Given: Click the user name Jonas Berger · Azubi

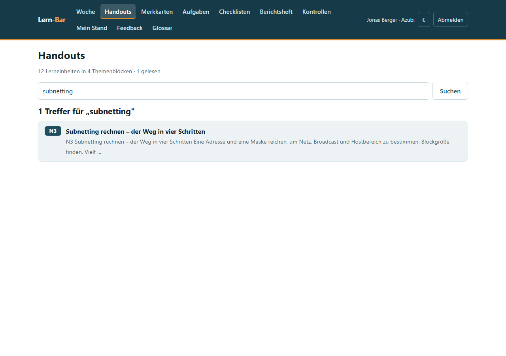Looking at the screenshot, I should [391, 19].
